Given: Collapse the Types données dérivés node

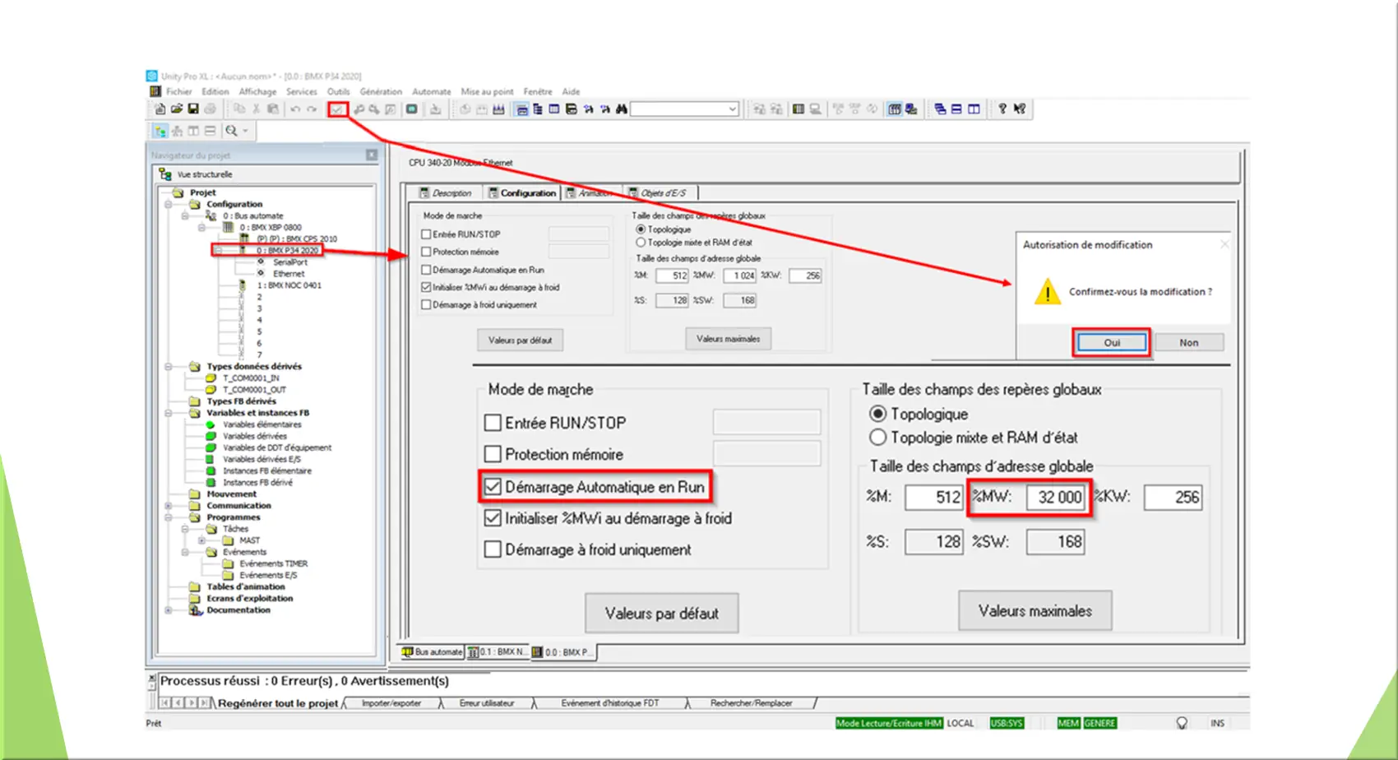Looking at the screenshot, I should point(169,366).
